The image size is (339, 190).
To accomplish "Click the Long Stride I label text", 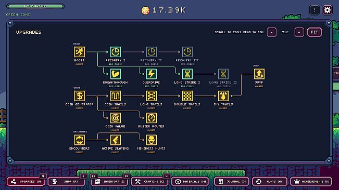I will (187, 83).
